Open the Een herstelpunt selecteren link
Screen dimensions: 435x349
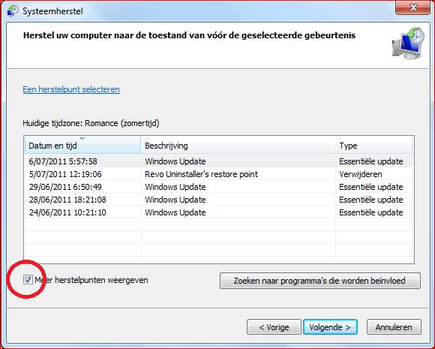coord(71,89)
